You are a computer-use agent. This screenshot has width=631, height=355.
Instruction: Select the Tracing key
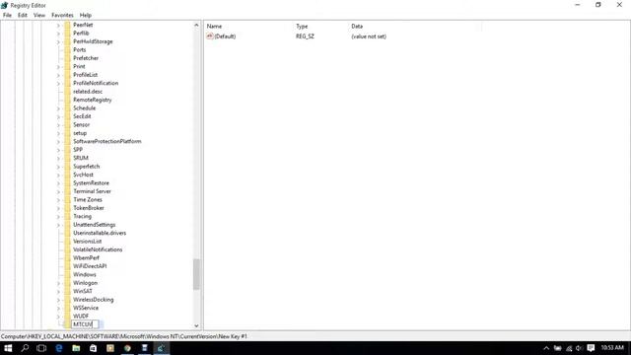(82, 217)
